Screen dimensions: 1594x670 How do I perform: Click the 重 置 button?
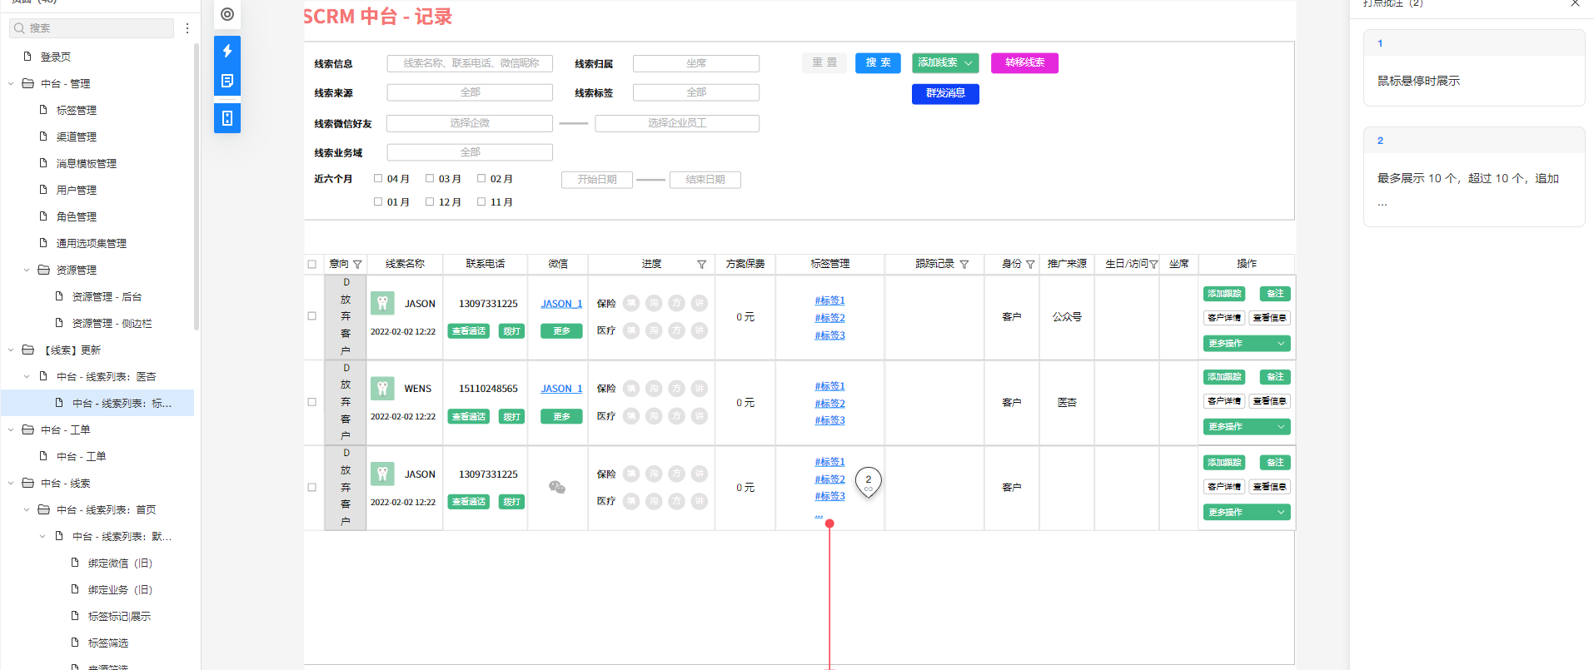click(x=824, y=62)
